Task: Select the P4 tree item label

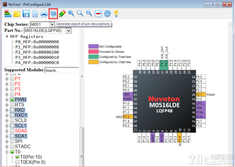Action: coord(18,94)
